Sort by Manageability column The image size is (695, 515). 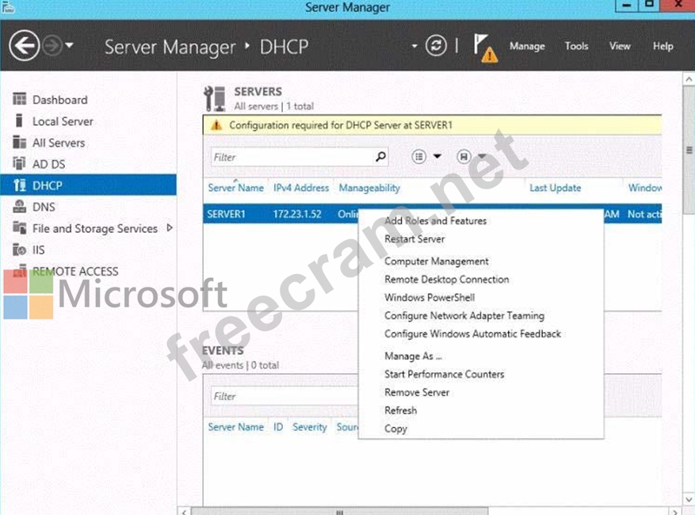tap(369, 188)
